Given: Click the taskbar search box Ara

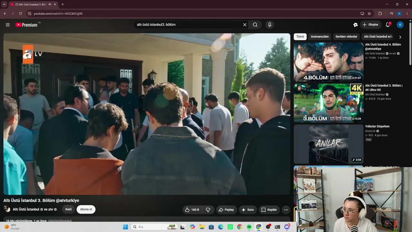Looking at the screenshot, I should click(x=154, y=227).
